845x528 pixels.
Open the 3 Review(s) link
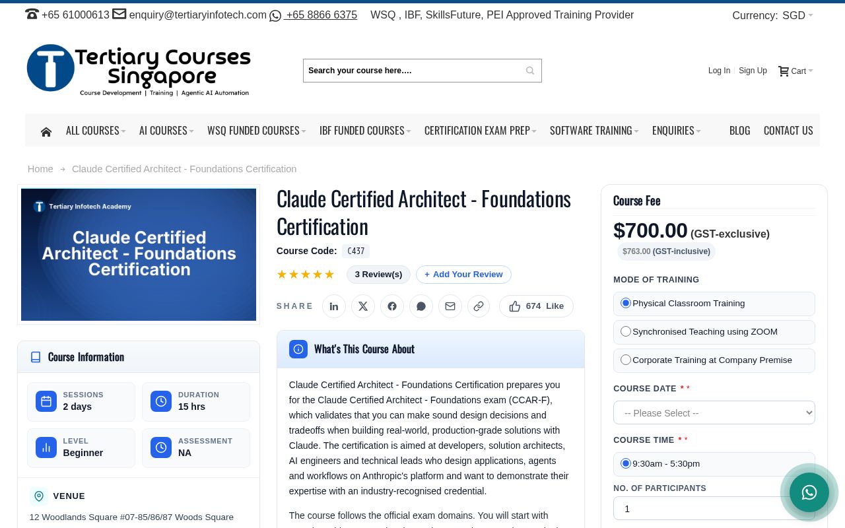coord(378,275)
